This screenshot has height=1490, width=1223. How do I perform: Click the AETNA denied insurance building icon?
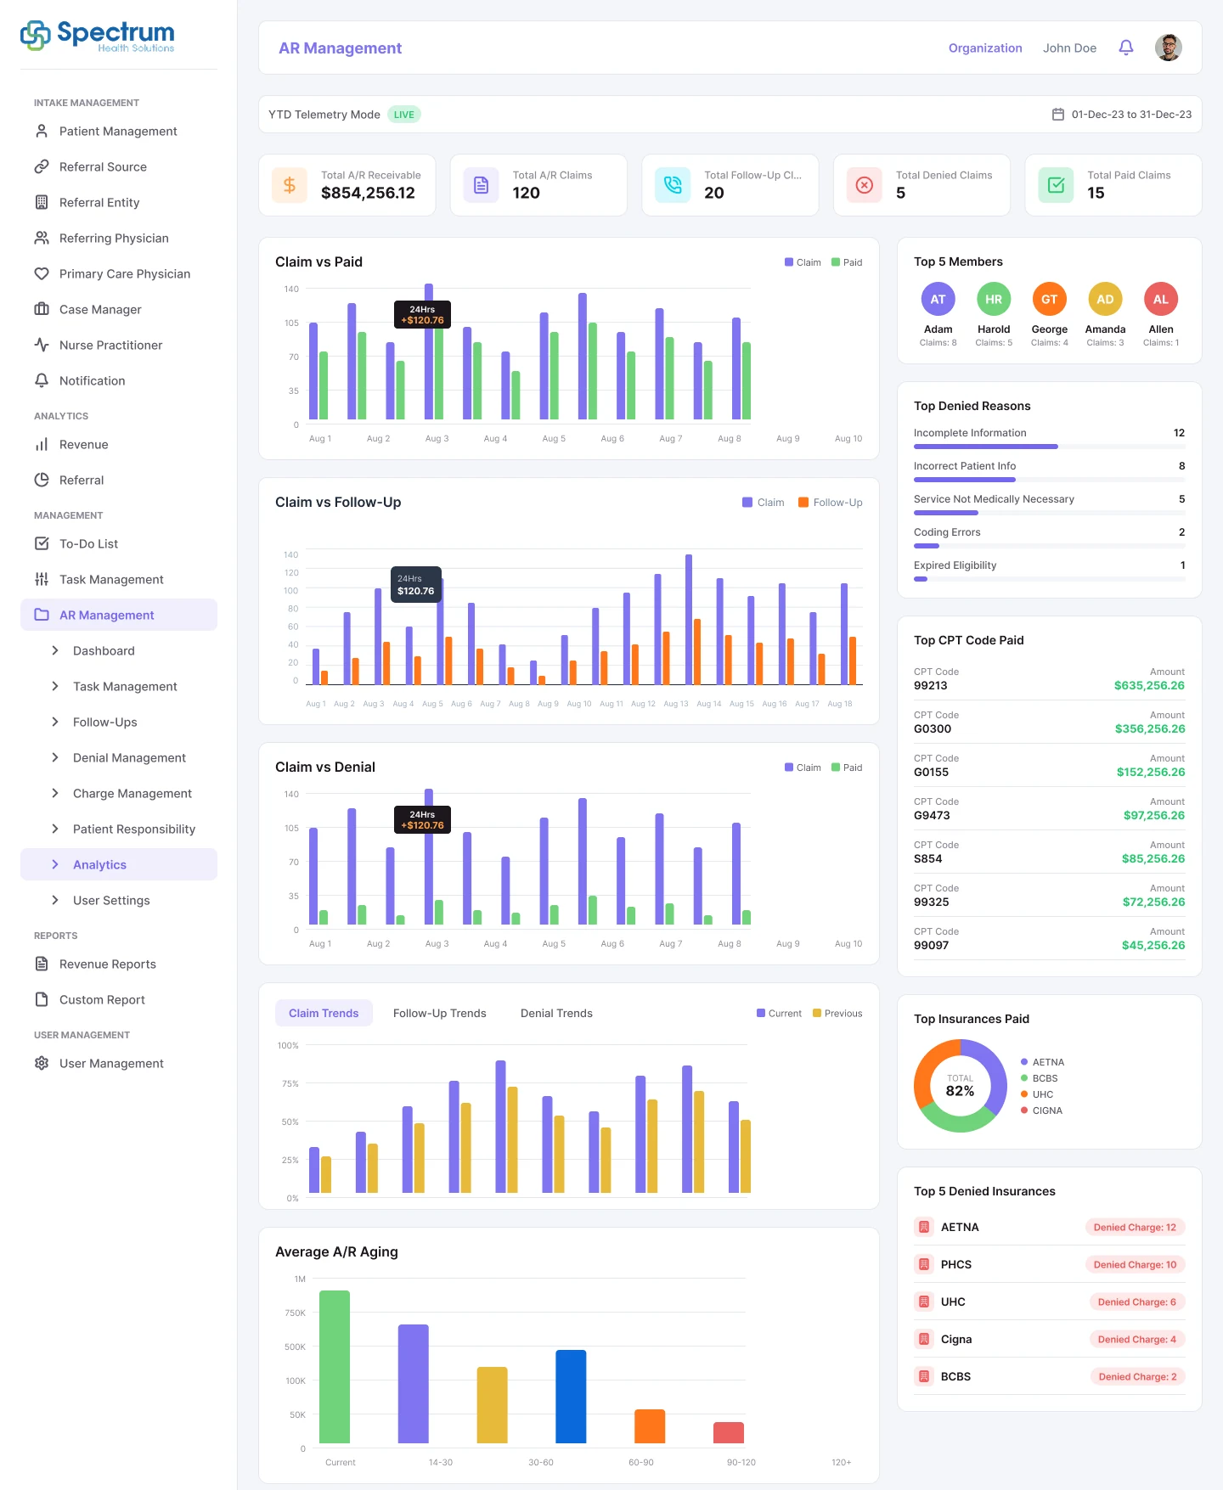click(x=924, y=1227)
